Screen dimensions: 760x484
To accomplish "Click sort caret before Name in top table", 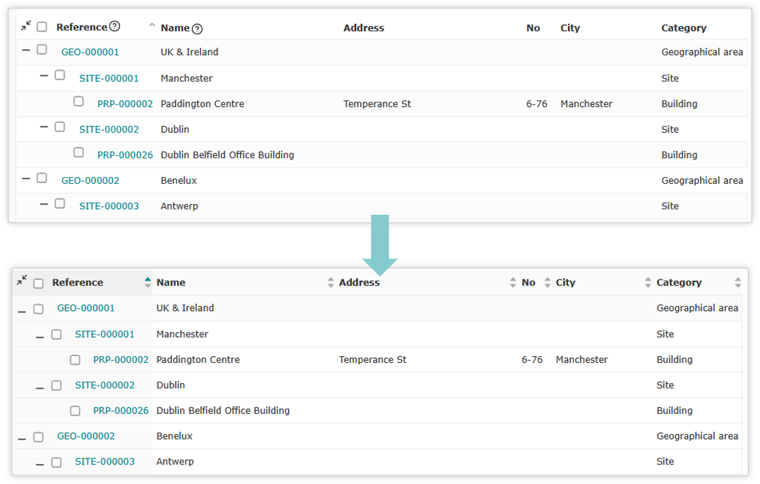I will pyautogui.click(x=152, y=25).
